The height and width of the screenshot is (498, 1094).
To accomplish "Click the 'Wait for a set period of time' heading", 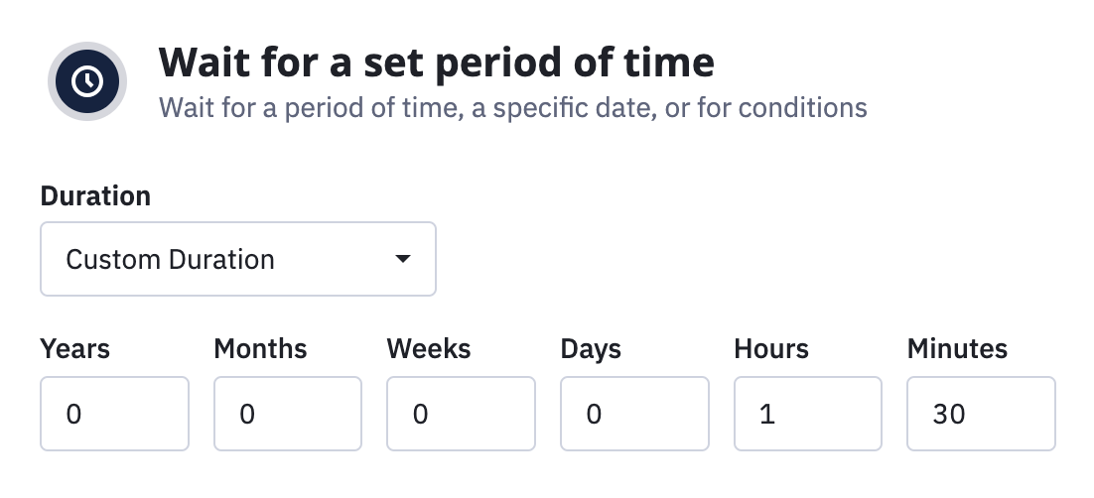I will pos(437,63).
